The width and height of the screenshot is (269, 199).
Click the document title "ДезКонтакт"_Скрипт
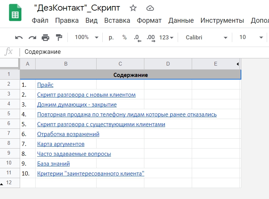point(77,8)
